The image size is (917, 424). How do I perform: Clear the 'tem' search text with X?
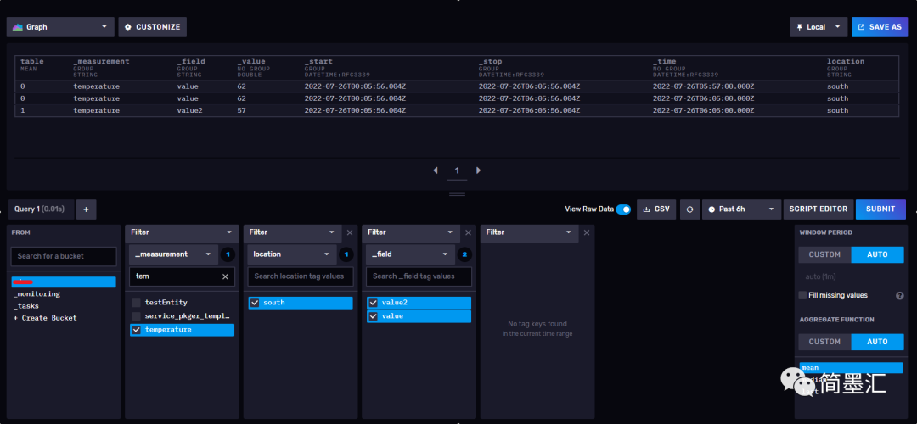point(225,276)
